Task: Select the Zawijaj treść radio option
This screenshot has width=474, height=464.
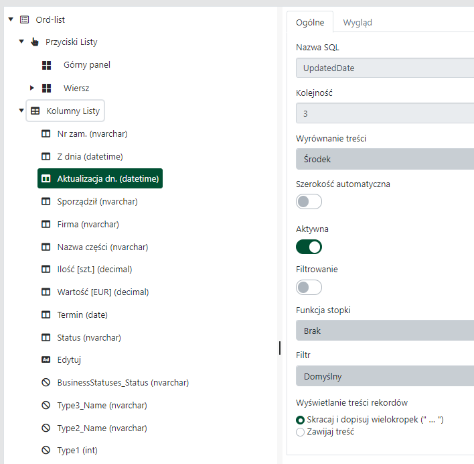Action: pyautogui.click(x=300, y=432)
